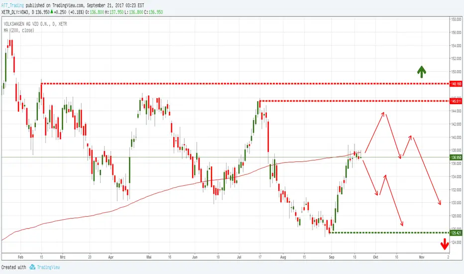Click the 'Okt' label on time axis
This screenshot has height=274, width=464.
click(375, 257)
